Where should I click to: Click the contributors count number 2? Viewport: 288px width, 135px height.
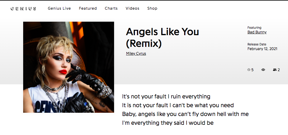click(x=279, y=70)
